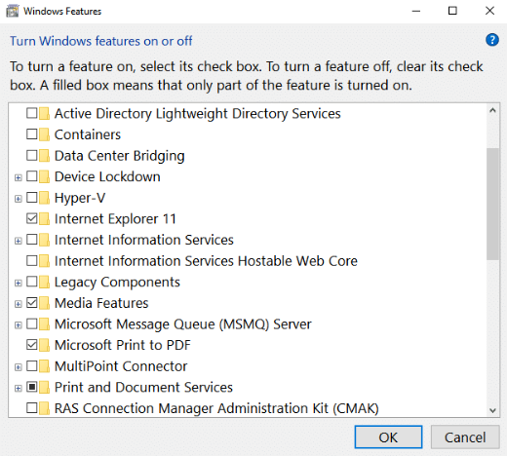Screen dimensions: 507x456
Task: Click the feature list scrollbar thumb
Action: (x=492, y=204)
